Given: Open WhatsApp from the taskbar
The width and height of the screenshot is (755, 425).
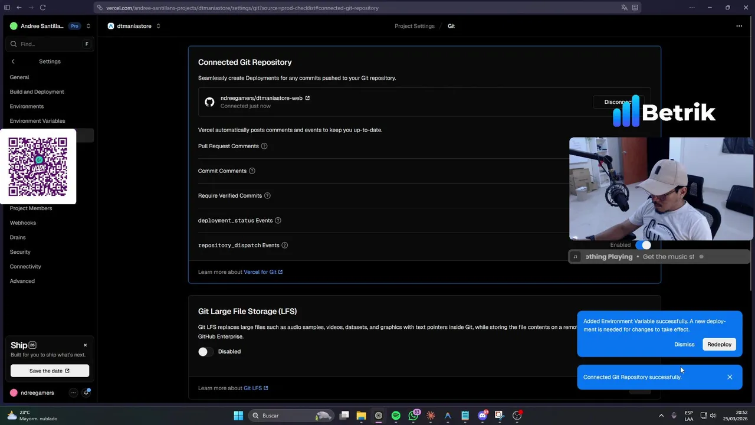Looking at the screenshot, I should coord(413,416).
